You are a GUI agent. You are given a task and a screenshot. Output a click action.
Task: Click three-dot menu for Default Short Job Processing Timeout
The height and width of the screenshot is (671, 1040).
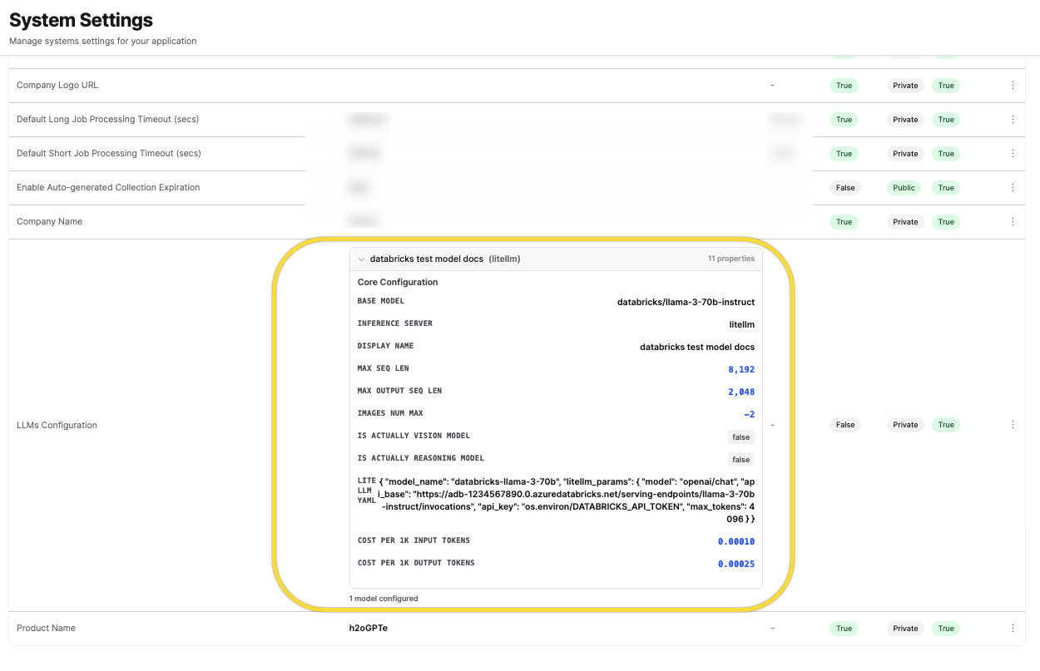click(x=1013, y=154)
